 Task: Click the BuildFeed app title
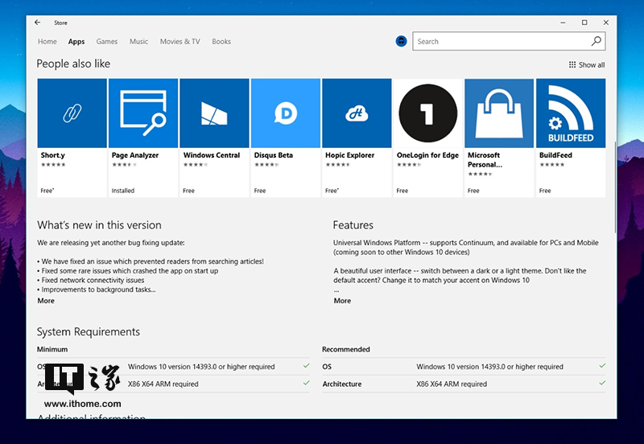pos(555,155)
